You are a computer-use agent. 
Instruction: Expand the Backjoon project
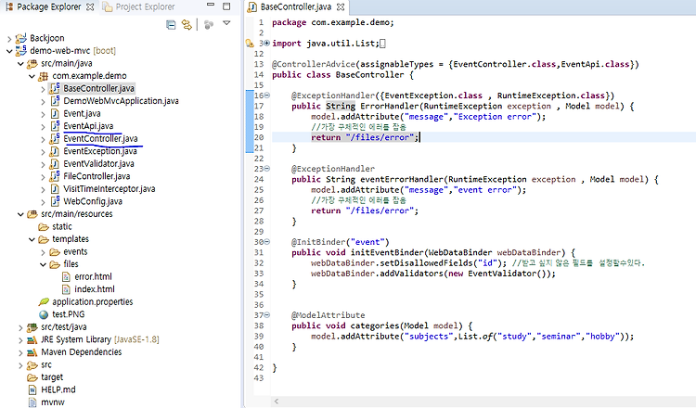tap(9, 39)
